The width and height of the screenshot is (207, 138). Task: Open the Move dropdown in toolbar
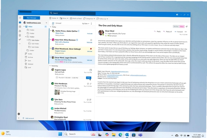coord(68,18)
